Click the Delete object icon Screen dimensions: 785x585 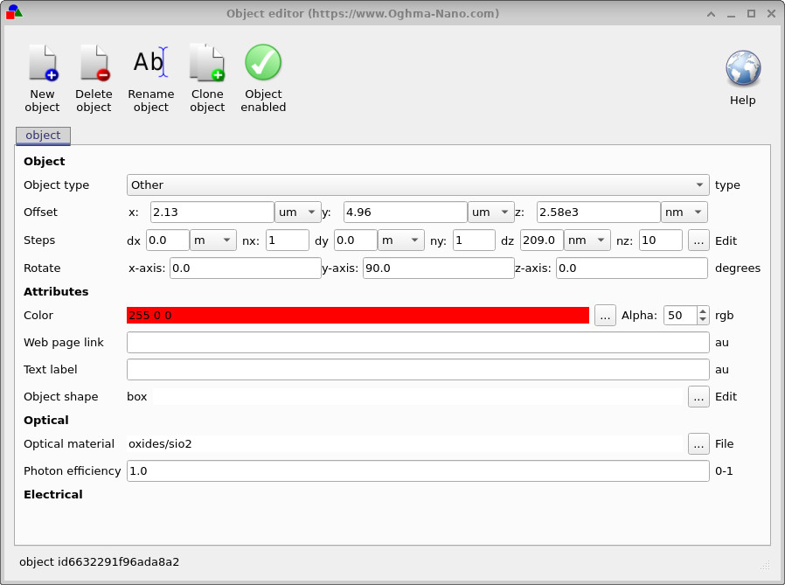94,63
